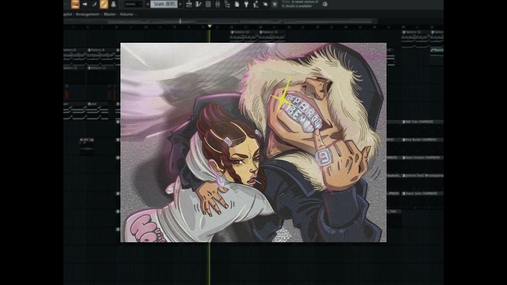The height and width of the screenshot is (285, 507).
Task: Select Arrangement in the playlist breadcrumb
Action: pyautogui.click(x=88, y=14)
